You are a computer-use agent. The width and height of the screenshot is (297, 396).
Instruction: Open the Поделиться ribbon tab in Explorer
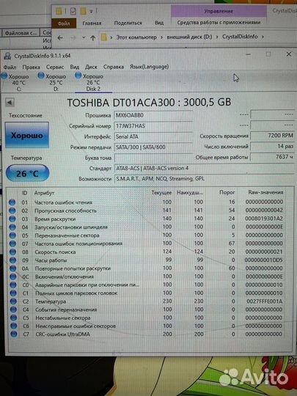pos(128,23)
